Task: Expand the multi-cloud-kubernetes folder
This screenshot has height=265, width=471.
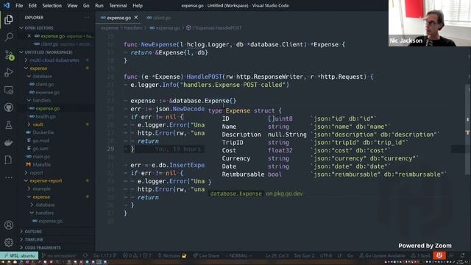Action: pos(54,60)
